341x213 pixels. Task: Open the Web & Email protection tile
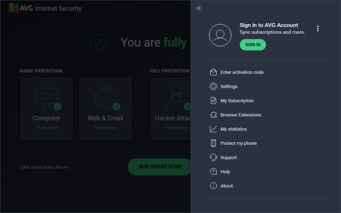105,109
